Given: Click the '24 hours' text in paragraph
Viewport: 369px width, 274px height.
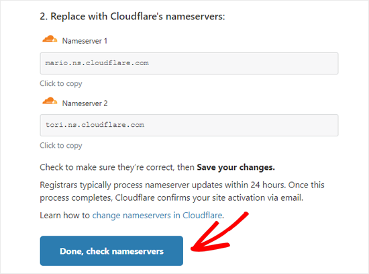Looking at the screenshot, I should [x=268, y=185].
